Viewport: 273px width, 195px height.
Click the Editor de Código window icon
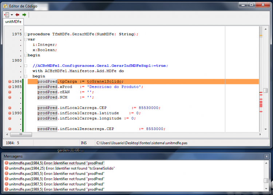tap(5, 6)
